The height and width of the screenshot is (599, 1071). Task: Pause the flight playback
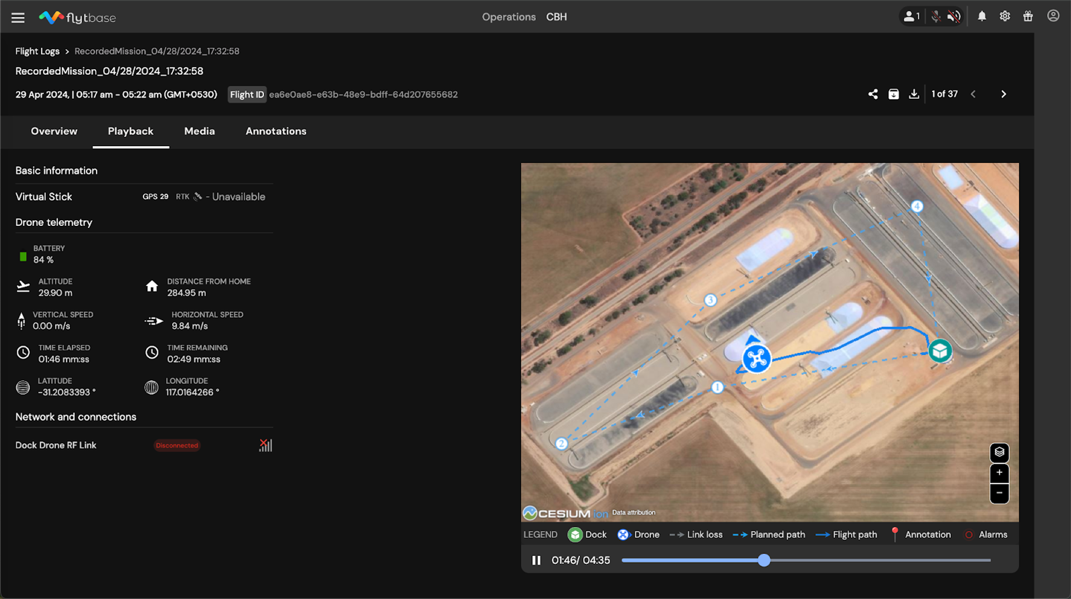pyautogui.click(x=536, y=560)
